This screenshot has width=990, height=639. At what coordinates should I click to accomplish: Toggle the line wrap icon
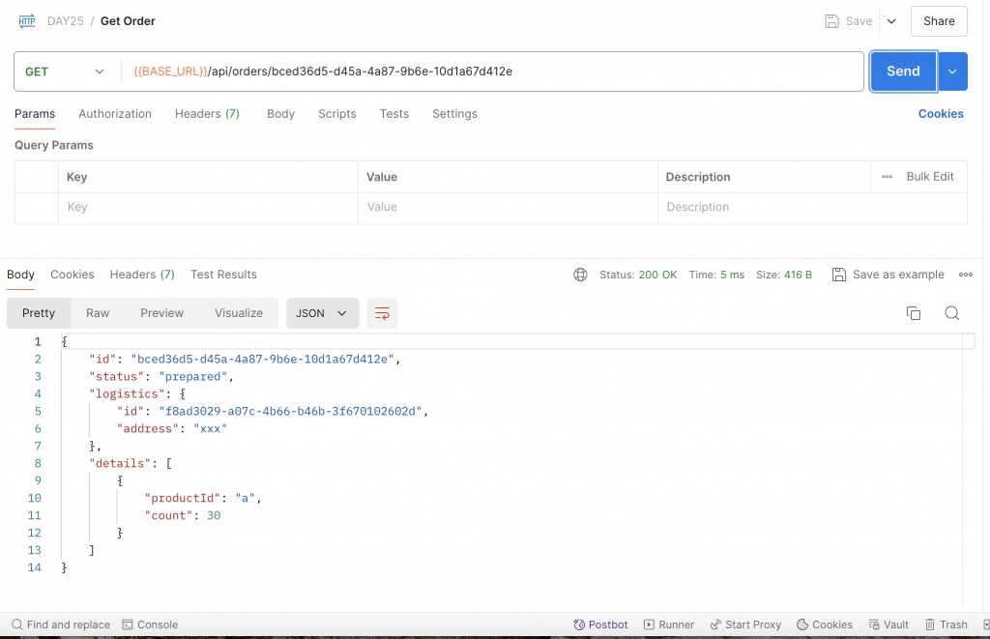click(383, 313)
